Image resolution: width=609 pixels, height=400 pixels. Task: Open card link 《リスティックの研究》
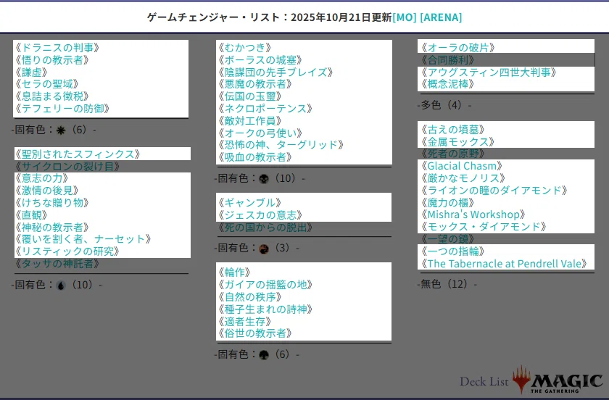(67, 251)
